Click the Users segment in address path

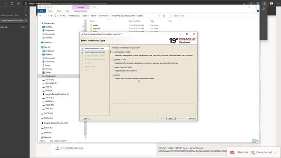[x=85, y=16]
